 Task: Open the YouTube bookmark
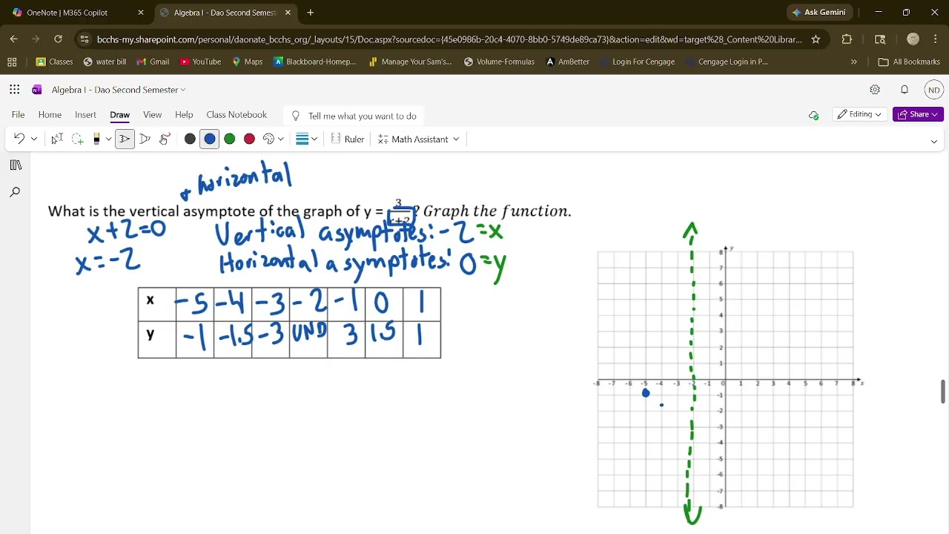pyautogui.click(x=201, y=62)
